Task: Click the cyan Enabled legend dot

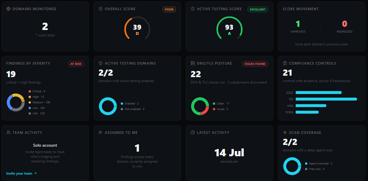Action: click(x=122, y=104)
